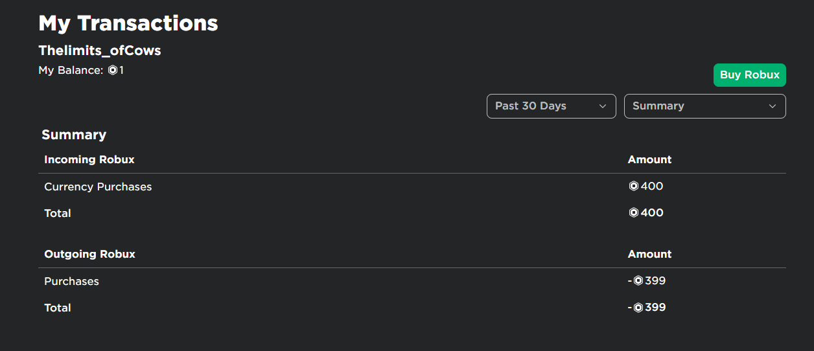Select the outgoing Purchases row
This screenshot has height=351, width=814.
coord(412,281)
